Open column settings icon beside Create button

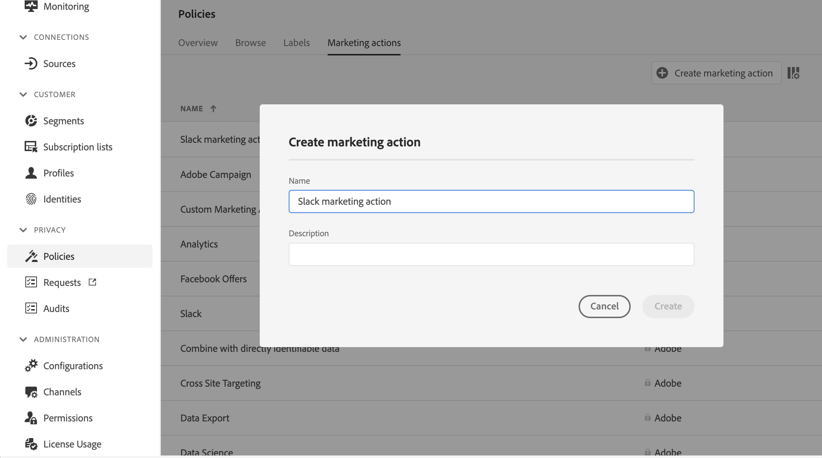pos(793,73)
